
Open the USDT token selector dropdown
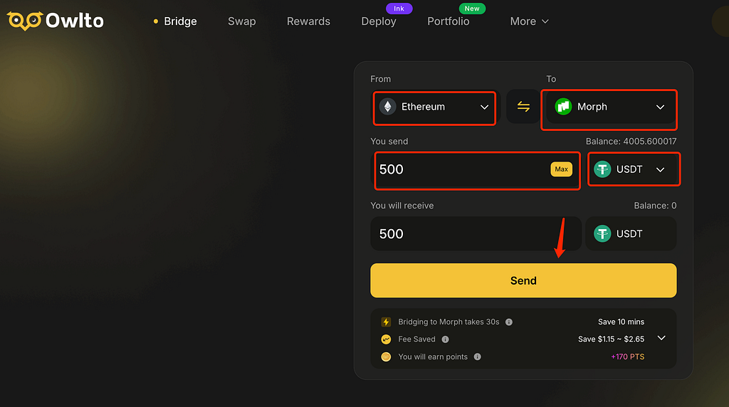click(633, 169)
